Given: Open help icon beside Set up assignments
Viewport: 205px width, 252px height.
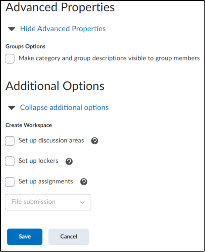Looking at the screenshot, I should [x=84, y=182].
